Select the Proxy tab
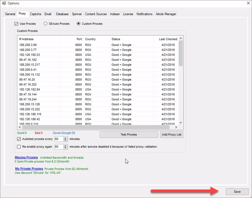Viewport: 252px width, 198px height. click(x=22, y=14)
